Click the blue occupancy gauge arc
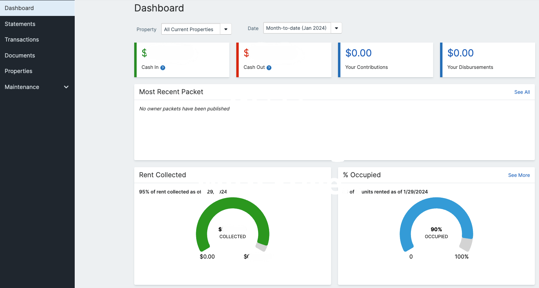This screenshot has height=288, width=539. coord(436,203)
